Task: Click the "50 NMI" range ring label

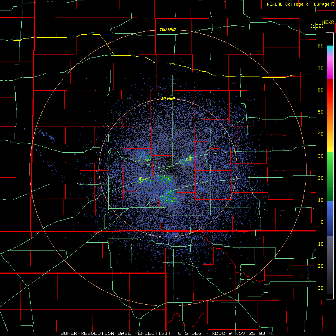Action: click(168, 99)
